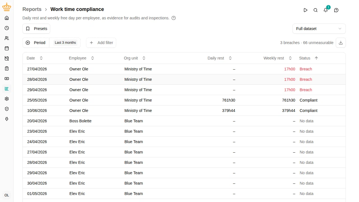The width and height of the screenshot is (359, 202).
Task: Open the settings gear in sidebar
Action: [7, 99]
